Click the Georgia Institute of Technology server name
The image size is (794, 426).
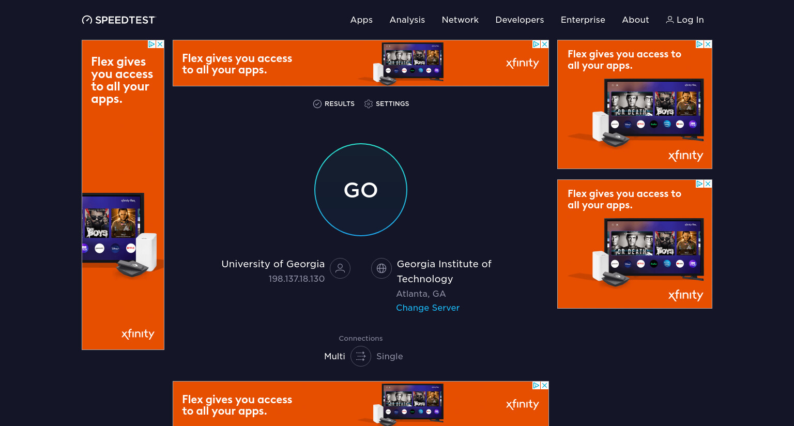point(444,271)
